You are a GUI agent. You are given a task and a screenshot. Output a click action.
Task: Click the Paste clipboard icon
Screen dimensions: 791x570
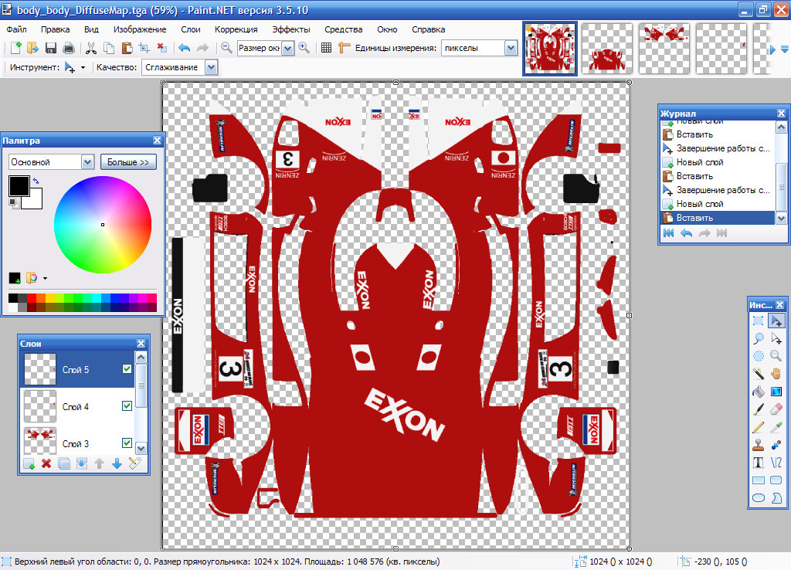tap(127, 48)
